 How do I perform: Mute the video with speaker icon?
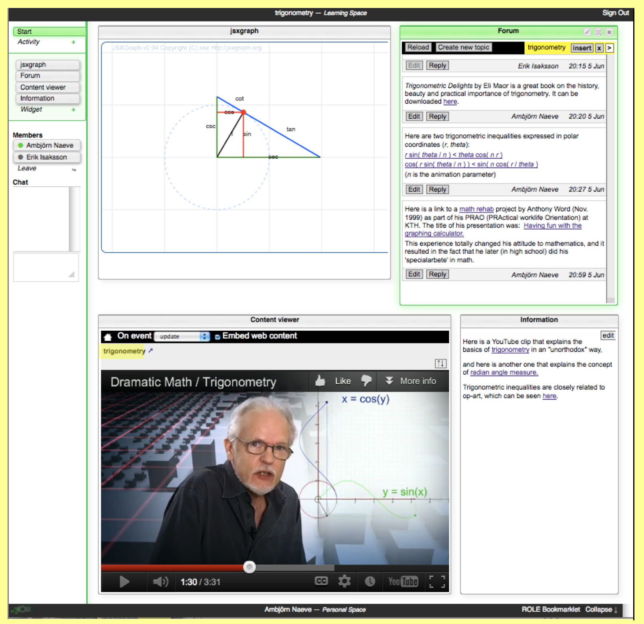coord(160,582)
